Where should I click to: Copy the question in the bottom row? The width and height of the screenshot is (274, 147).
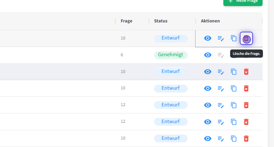pos(234,138)
